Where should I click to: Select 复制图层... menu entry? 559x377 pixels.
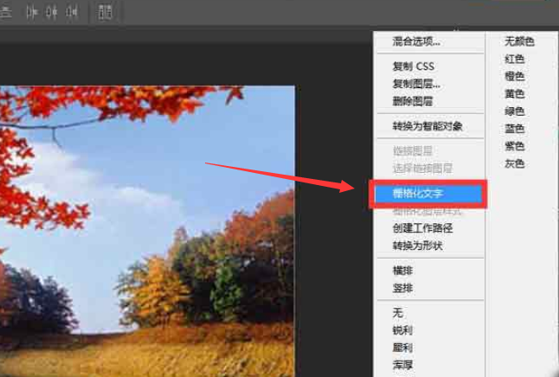tap(416, 84)
